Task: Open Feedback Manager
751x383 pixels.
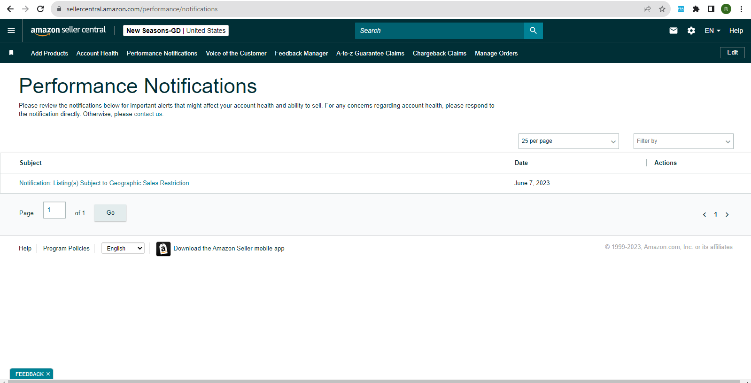Action: click(302, 53)
